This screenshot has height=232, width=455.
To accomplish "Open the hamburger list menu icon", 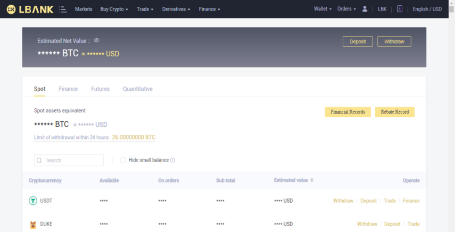I will coord(63,9).
